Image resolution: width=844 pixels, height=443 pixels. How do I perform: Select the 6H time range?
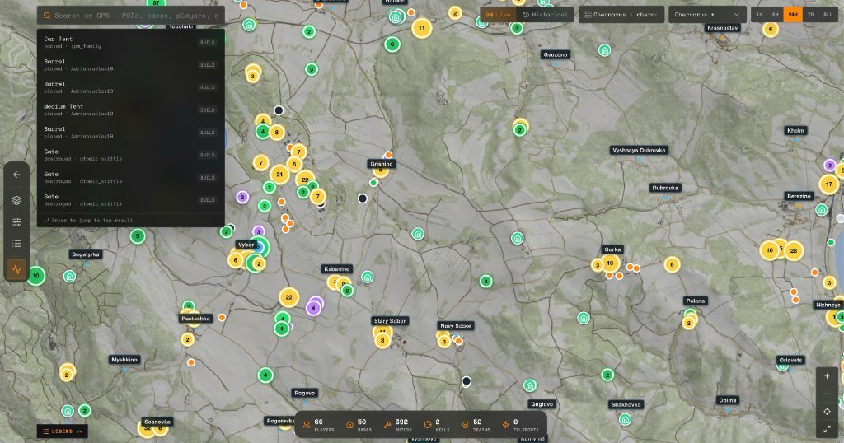click(775, 15)
